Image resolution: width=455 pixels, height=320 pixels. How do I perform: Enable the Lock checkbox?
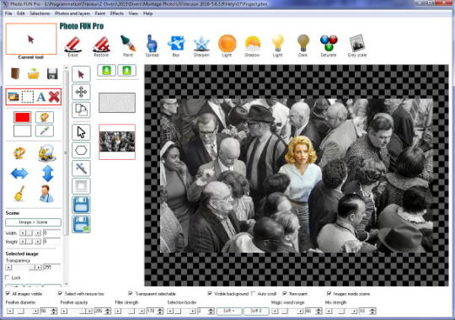(8, 278)
